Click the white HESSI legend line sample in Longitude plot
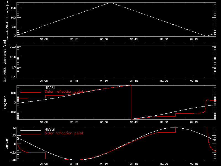The height and width of the screenshot is (166, 221). click(x=31, y=89)
